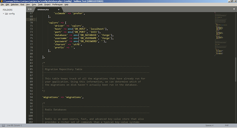Click the minimap code overview
The height and width of the screenshot is (128, 237).
tap(221, 34)
